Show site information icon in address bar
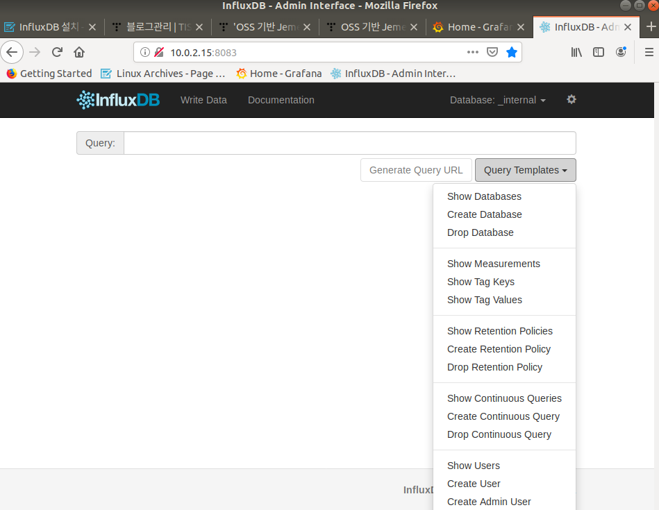 [145, 52]
